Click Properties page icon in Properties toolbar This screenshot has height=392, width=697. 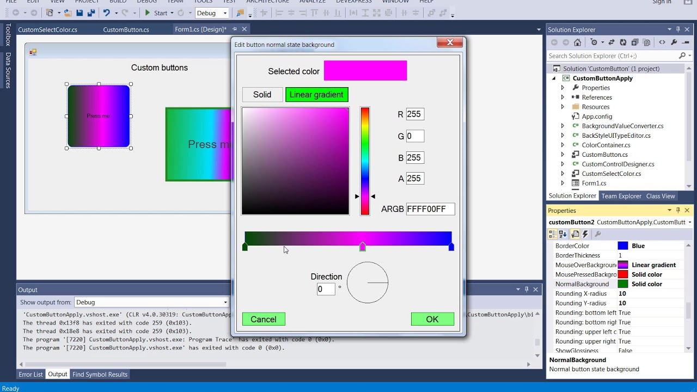575,234
